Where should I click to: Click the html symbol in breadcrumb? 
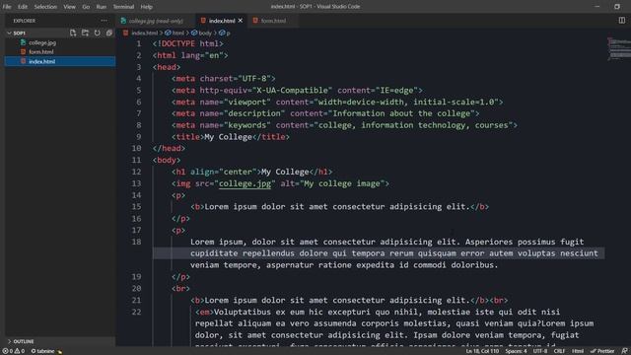pyautogui.click(x=175, y=33)
